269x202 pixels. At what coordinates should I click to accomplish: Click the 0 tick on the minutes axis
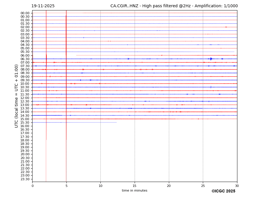pos(32,186)
